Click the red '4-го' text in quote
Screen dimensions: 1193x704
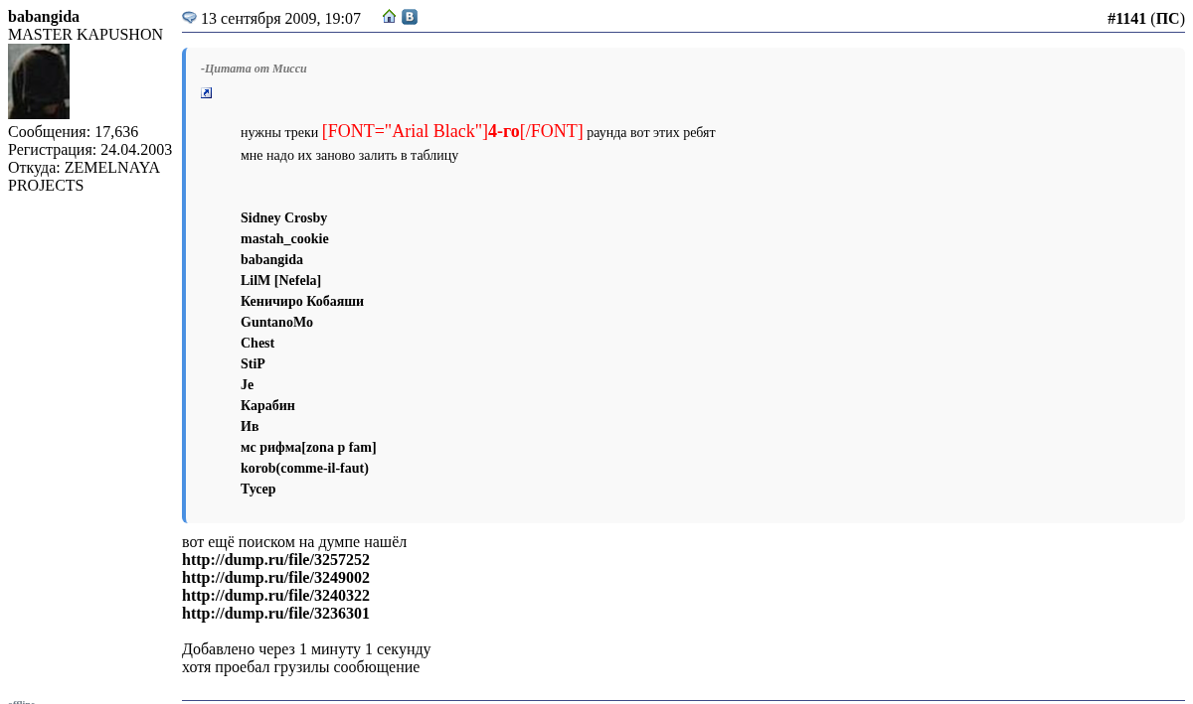tap(503, 131)
